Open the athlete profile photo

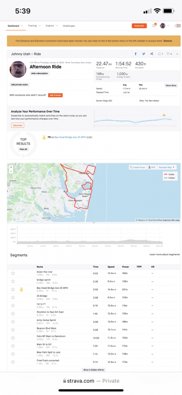click(18, 70)
